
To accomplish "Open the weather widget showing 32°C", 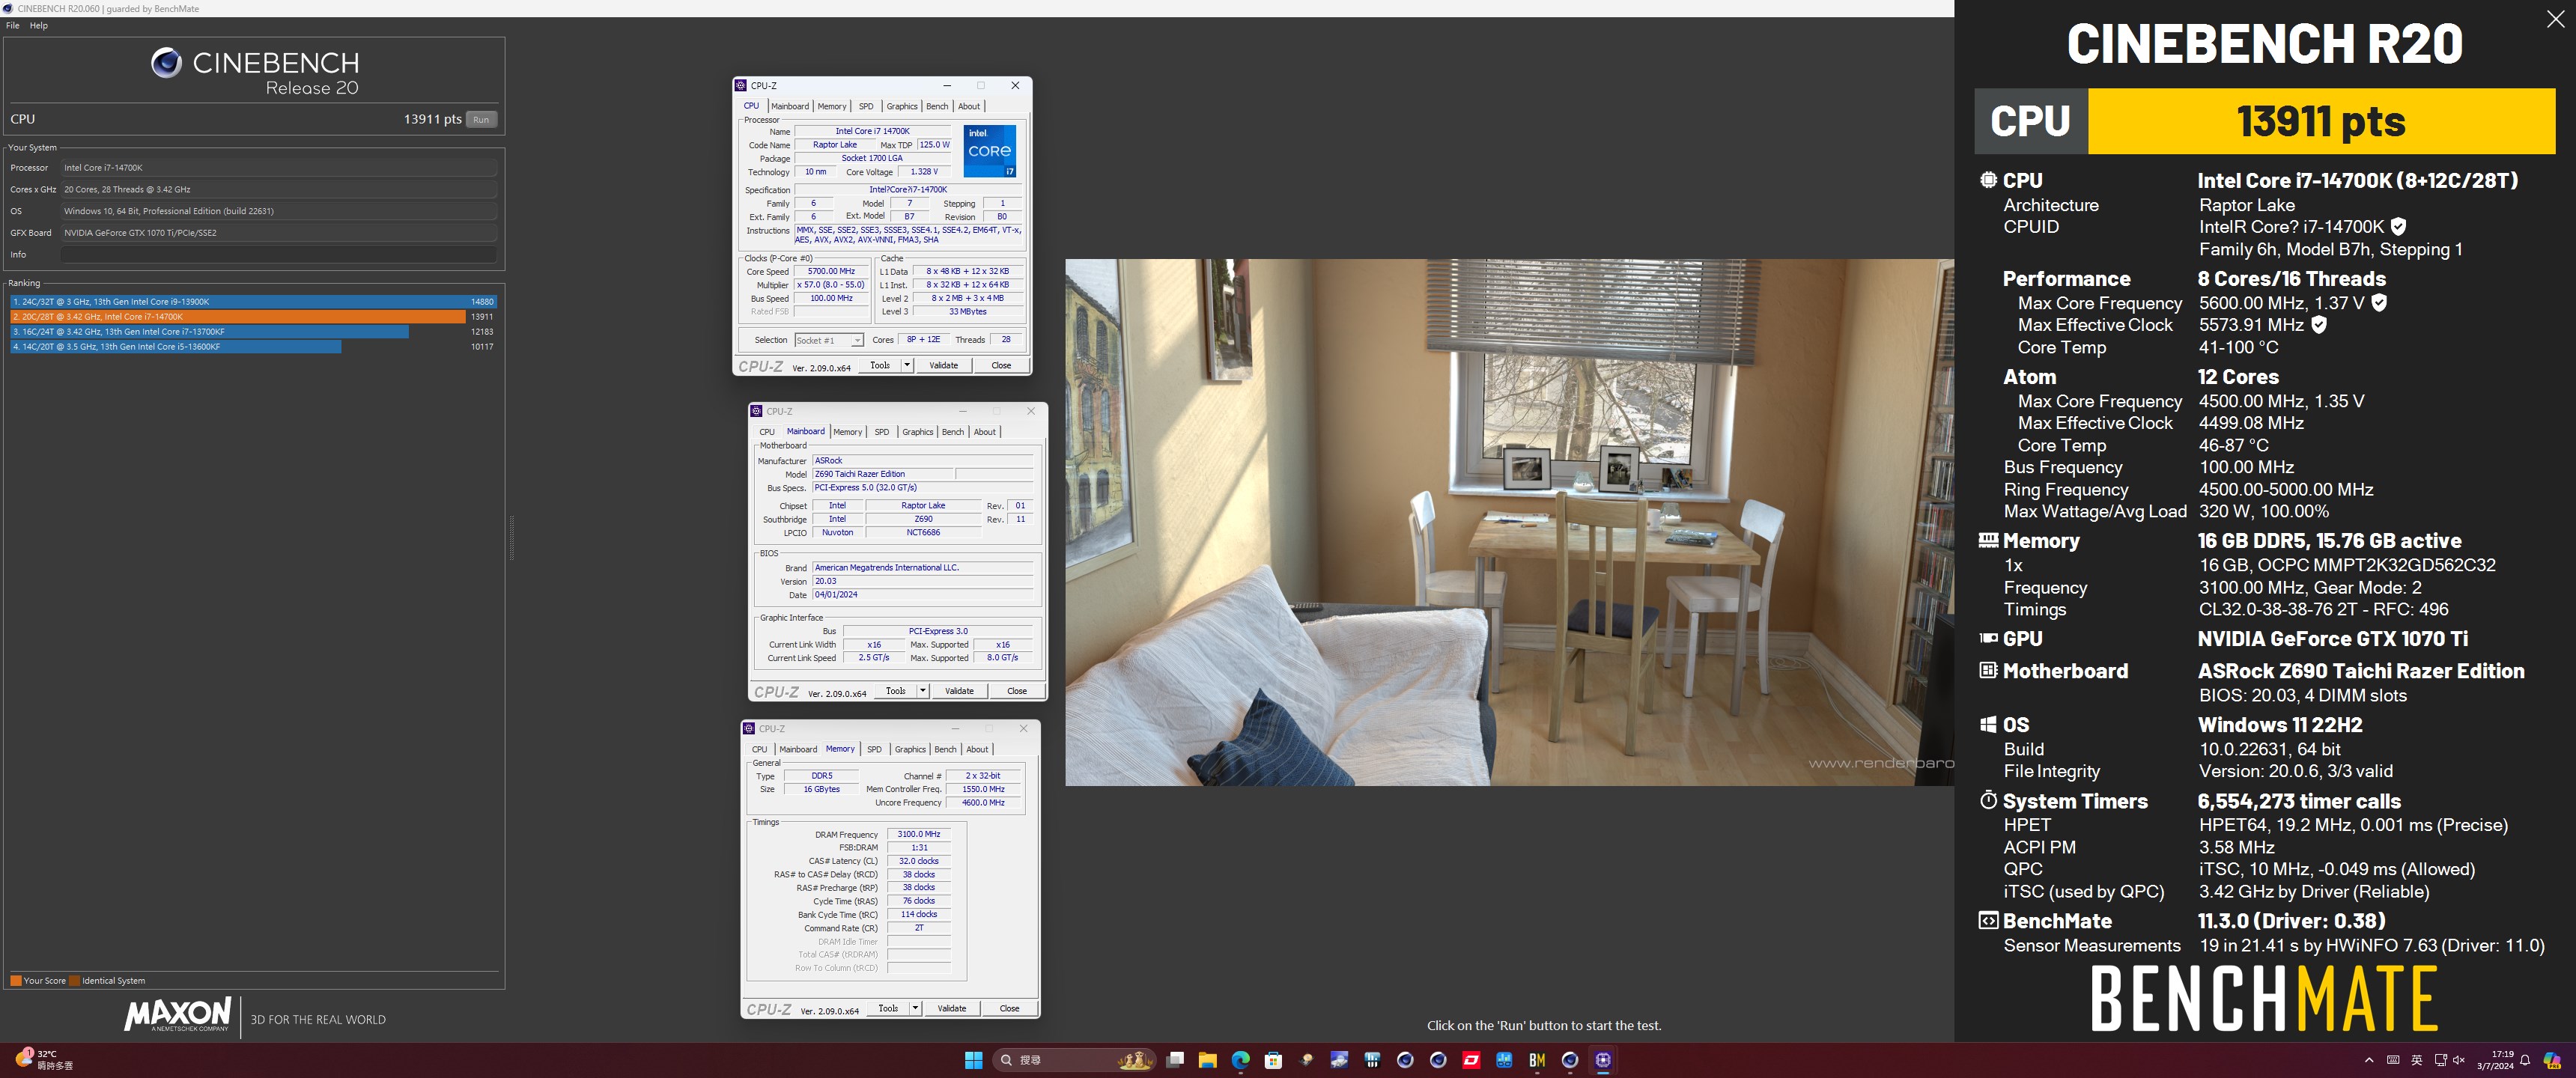I will 44,1060.
